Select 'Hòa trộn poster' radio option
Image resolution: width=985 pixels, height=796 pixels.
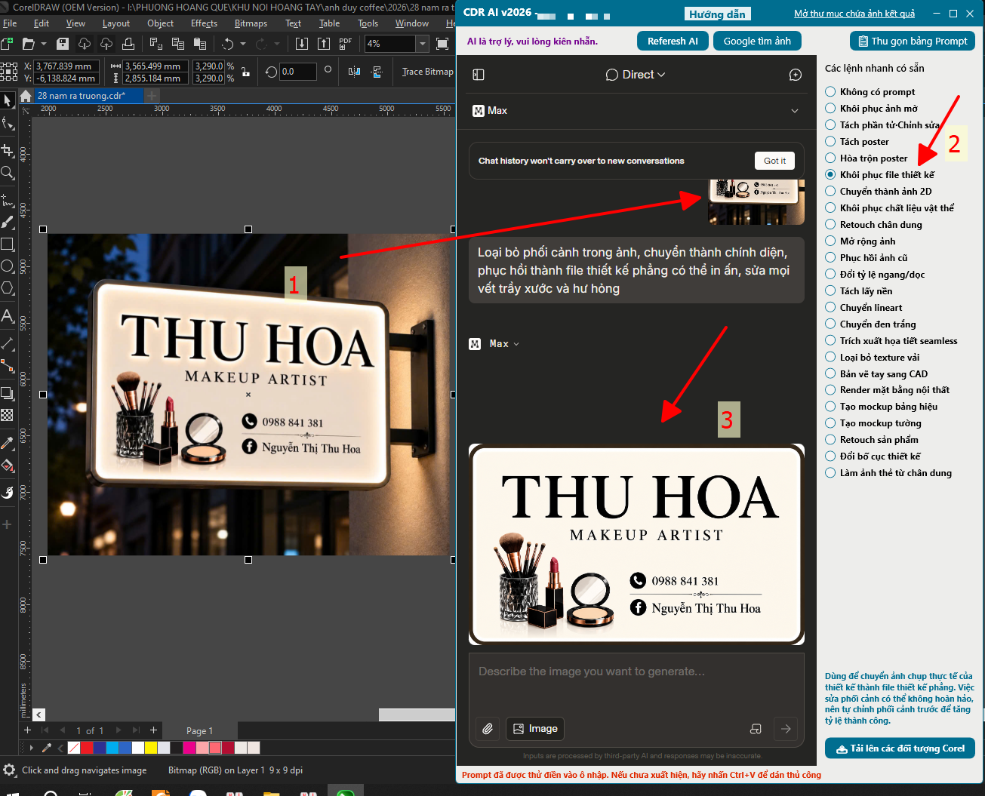click(x=830, y=158)
